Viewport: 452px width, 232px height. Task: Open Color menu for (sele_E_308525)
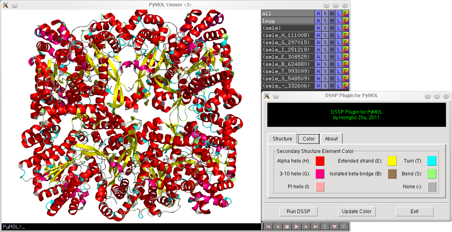point(346,57)
